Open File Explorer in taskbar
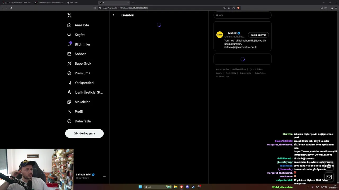Image resolution: width=339 pixels, height=190 pixels. coord(176,187)
